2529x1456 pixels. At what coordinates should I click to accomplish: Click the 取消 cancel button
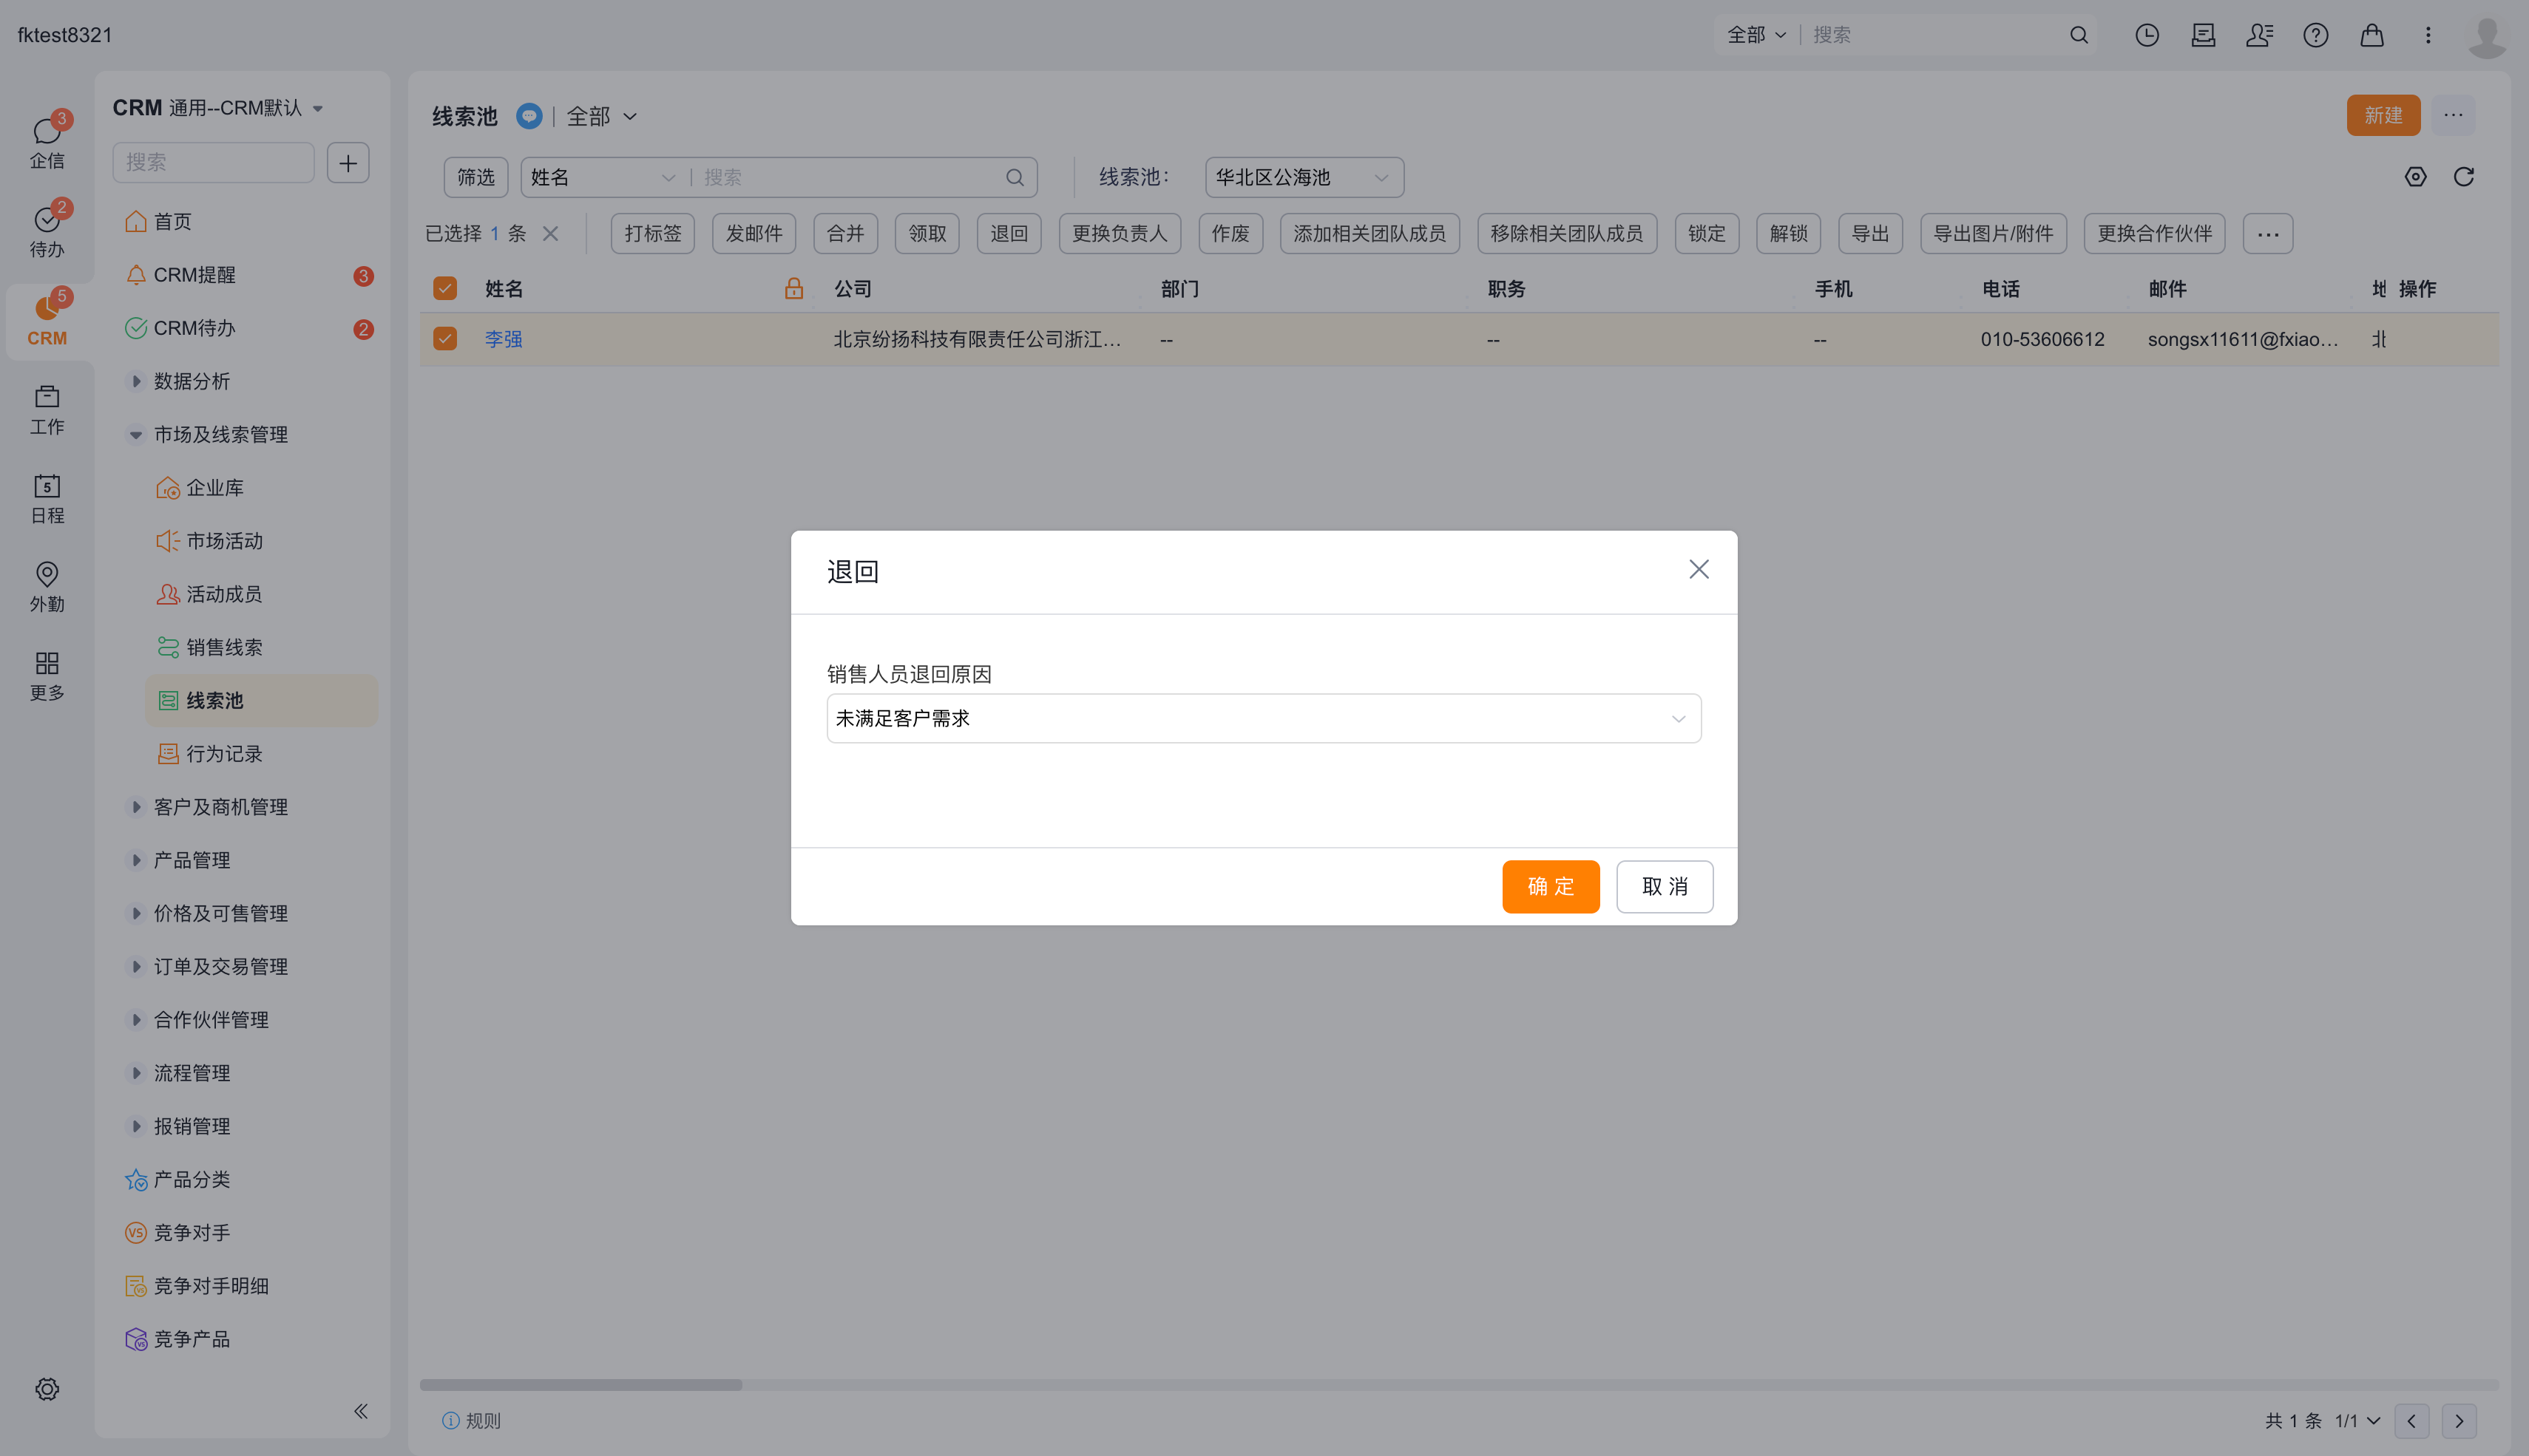[1665, 886]
